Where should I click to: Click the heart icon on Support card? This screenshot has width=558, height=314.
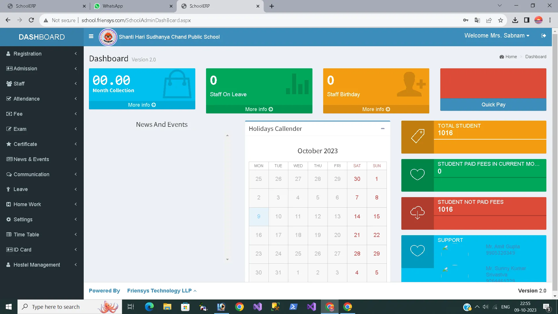[x=417, y=250]
